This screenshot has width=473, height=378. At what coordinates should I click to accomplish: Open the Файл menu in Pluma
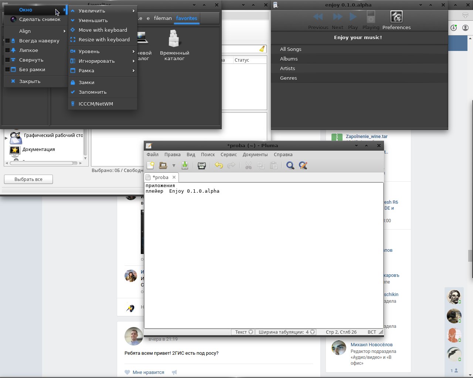pos(152,155)
